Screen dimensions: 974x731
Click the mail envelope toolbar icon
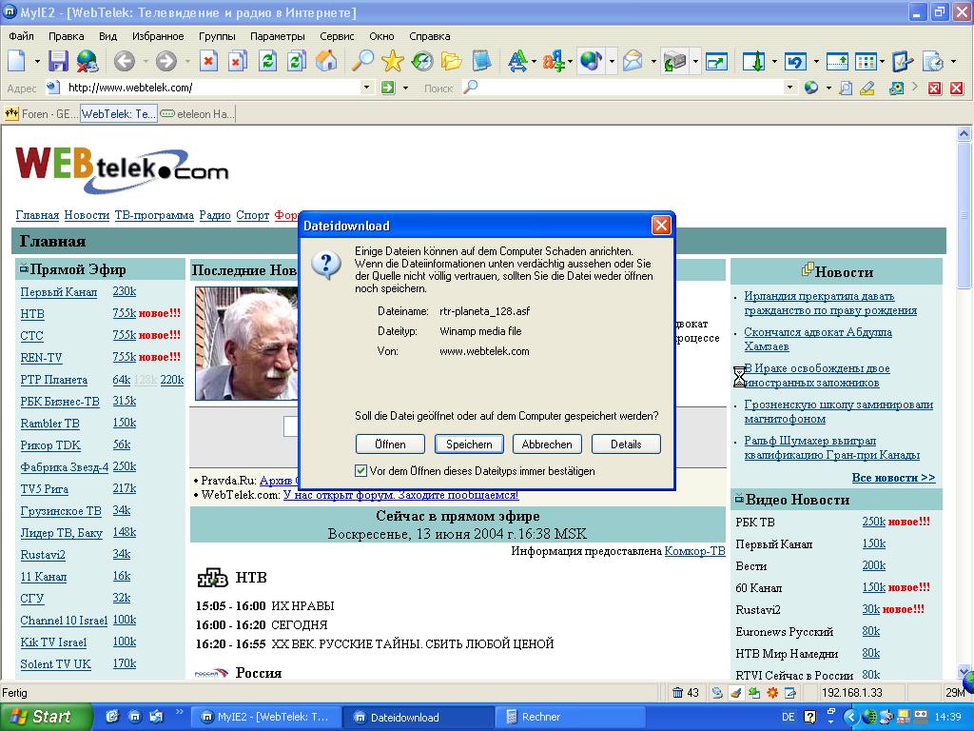point(633,61)
